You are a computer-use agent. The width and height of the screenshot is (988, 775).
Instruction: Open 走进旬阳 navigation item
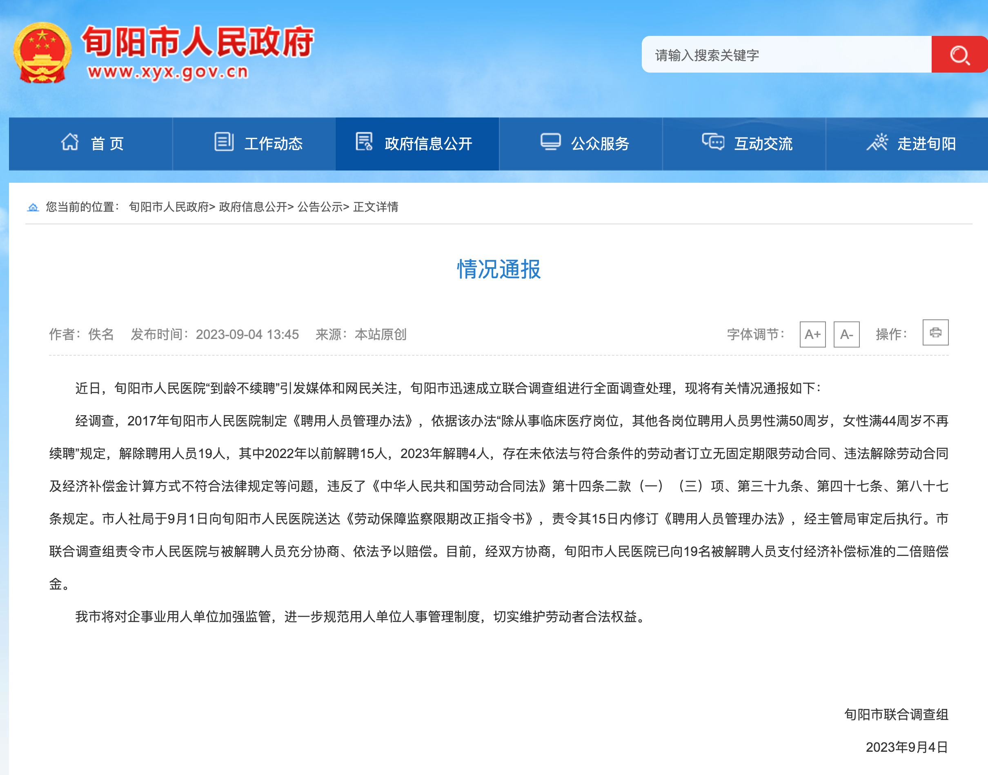926,144
